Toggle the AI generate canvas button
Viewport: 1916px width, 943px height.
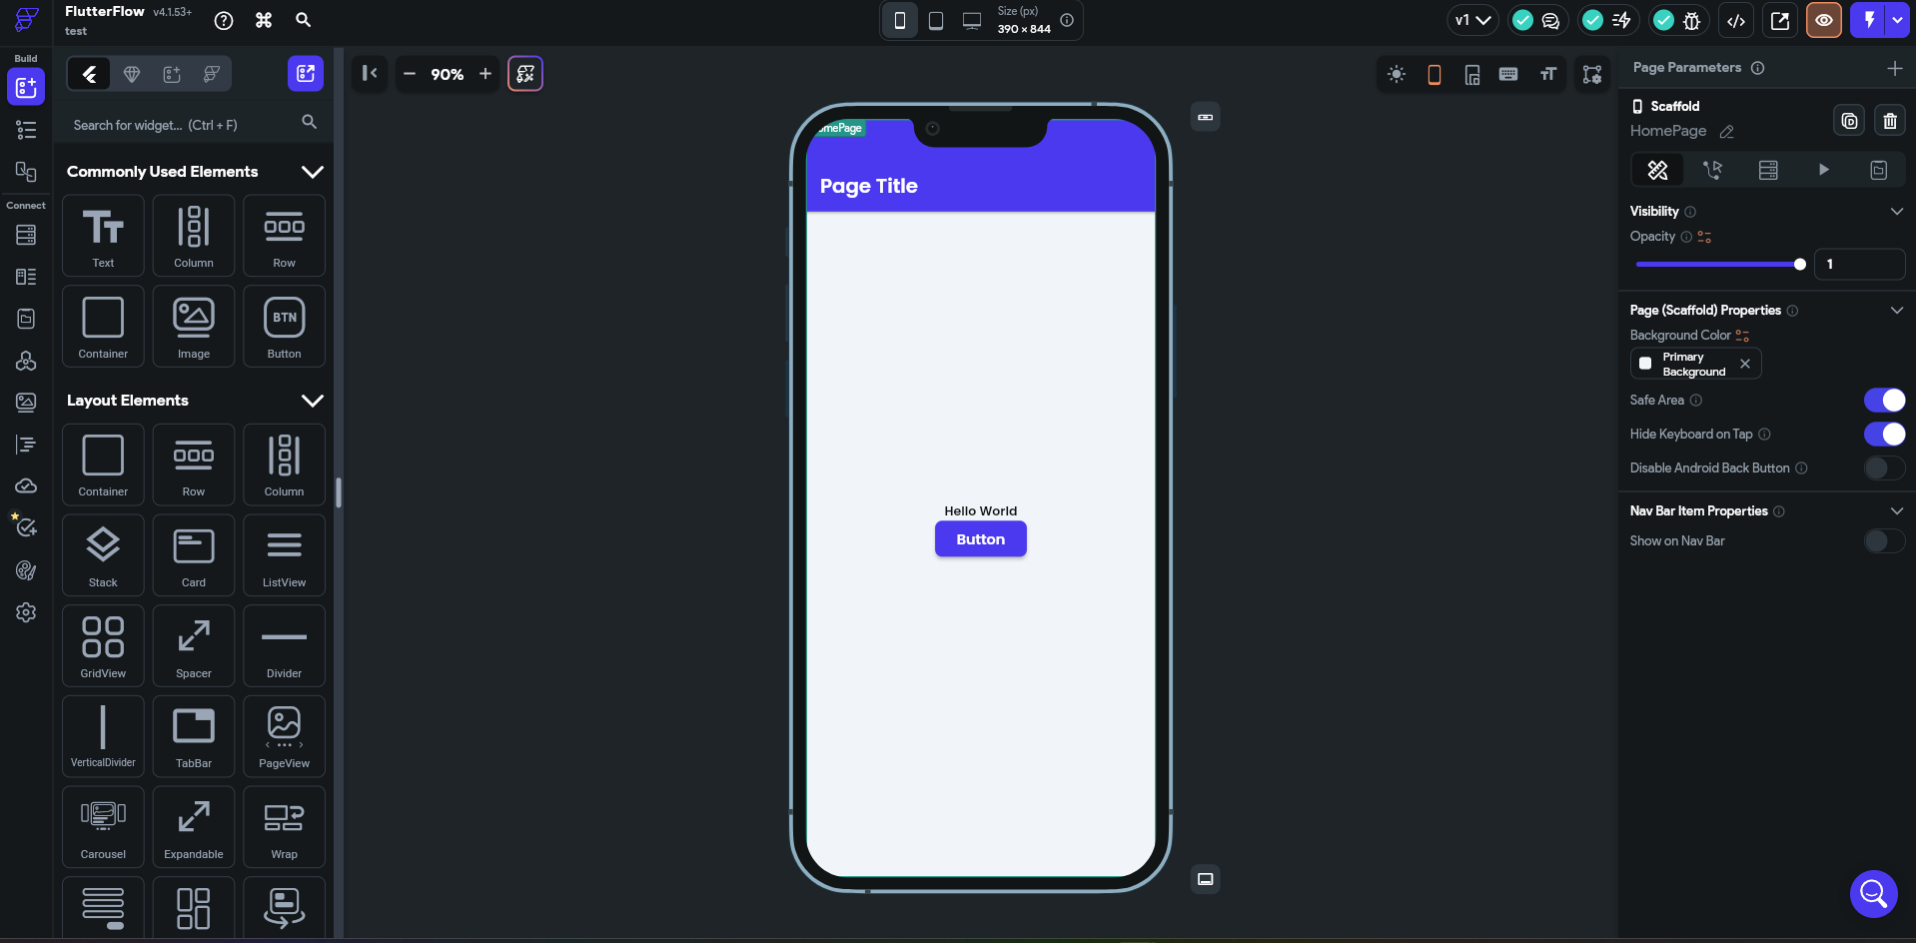coord(525,74)
